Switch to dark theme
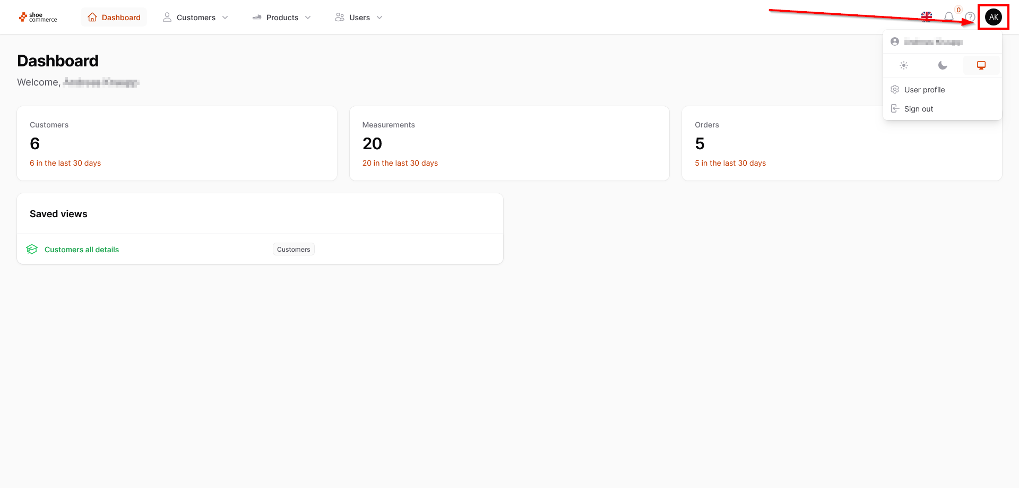This screenshot has width=1019, height=488. coord(943,65)
